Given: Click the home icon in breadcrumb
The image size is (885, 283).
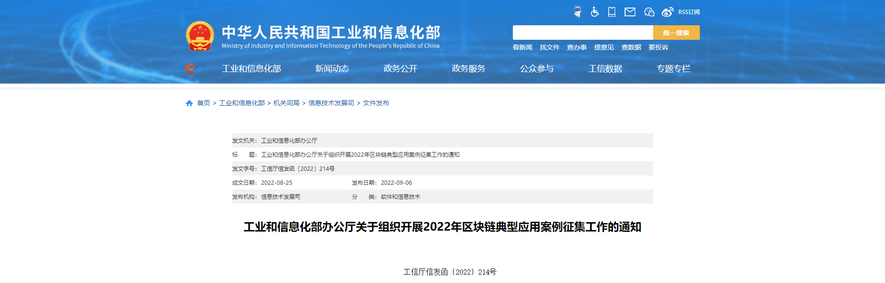Looking at the screenshot, I should pyautogui.click(x=189, y=103).
